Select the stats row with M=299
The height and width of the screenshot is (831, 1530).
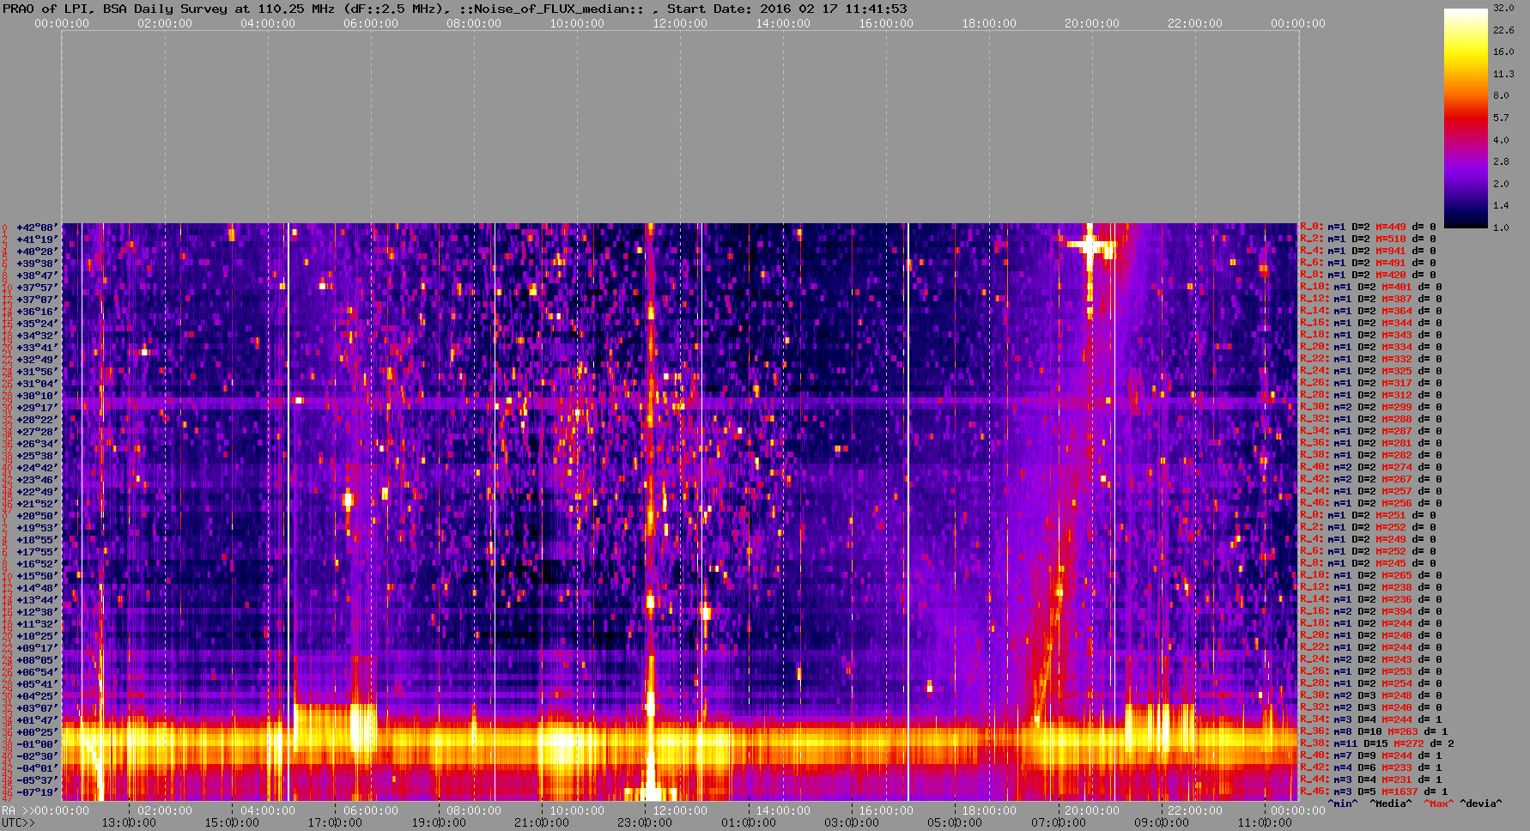1371,408
